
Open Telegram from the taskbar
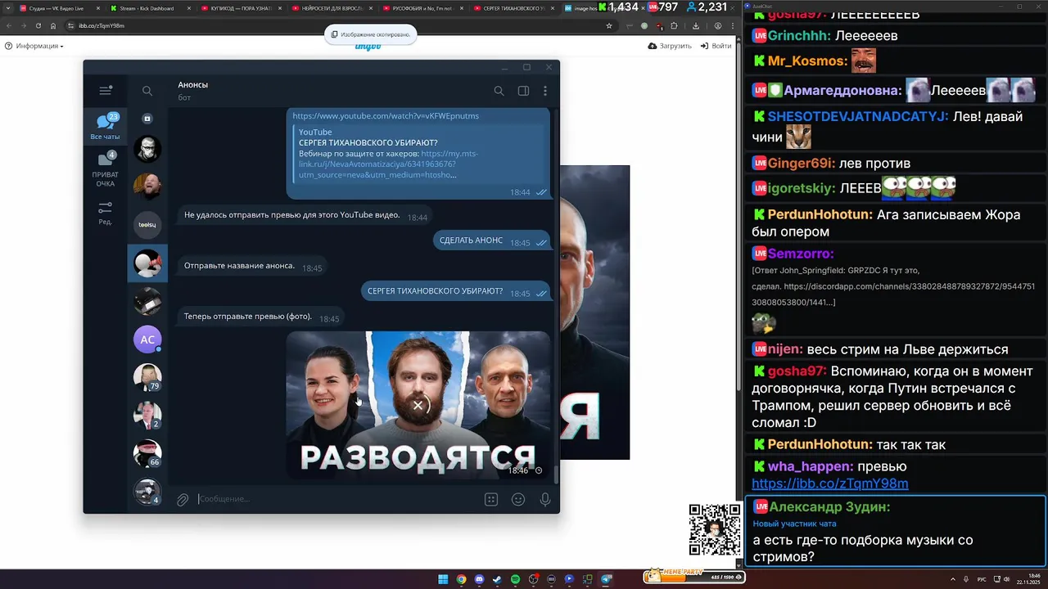606,579
